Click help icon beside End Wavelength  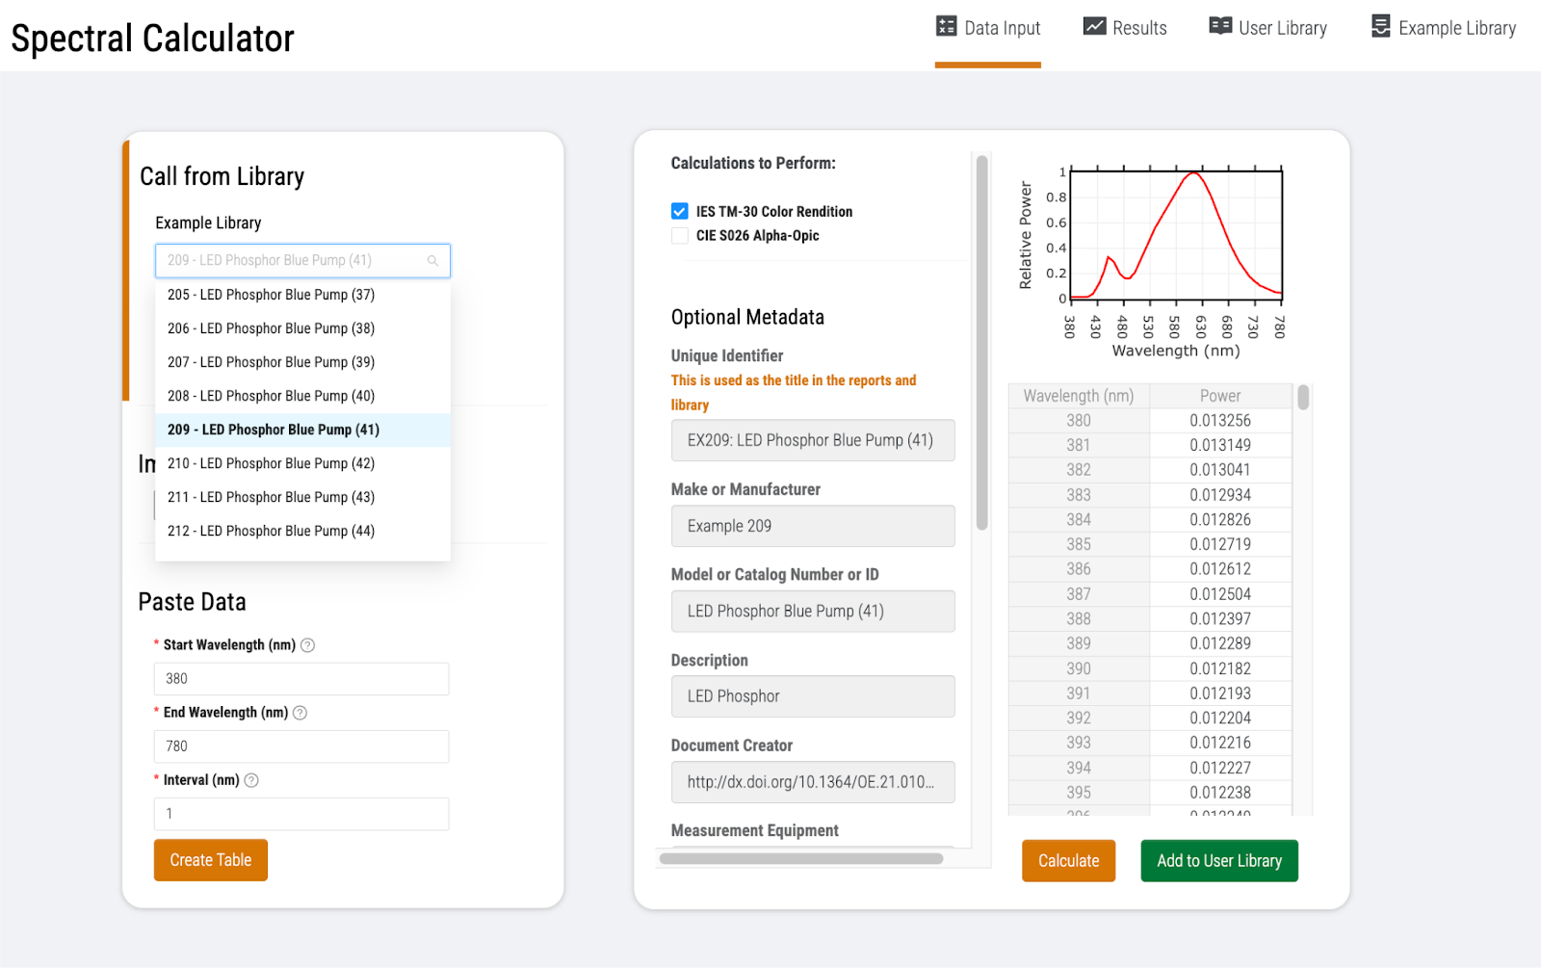tap(300, 713)
